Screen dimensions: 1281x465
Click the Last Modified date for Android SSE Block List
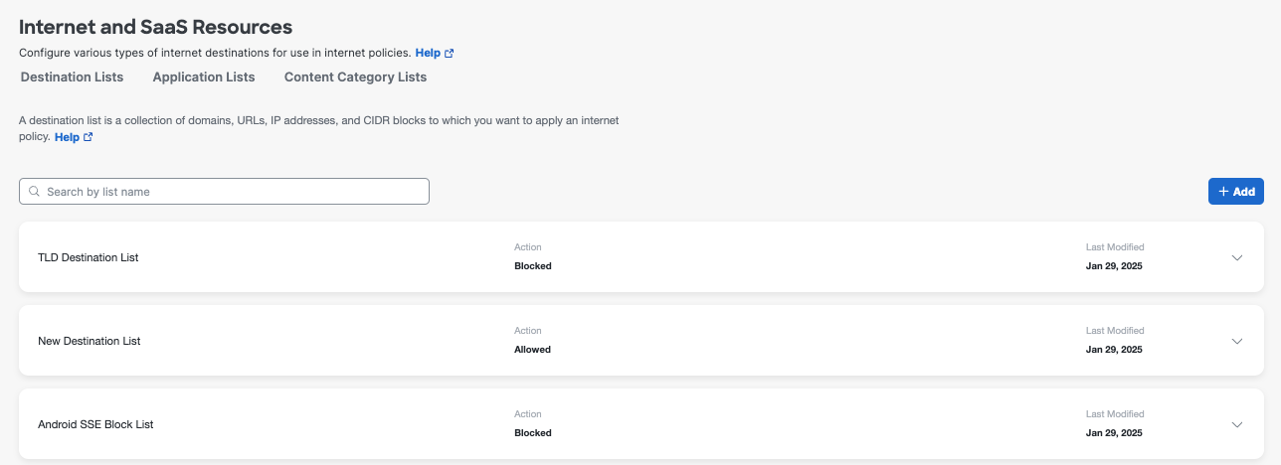[1114, 433]
